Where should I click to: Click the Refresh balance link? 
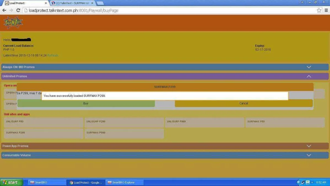(x=53, y=55)
